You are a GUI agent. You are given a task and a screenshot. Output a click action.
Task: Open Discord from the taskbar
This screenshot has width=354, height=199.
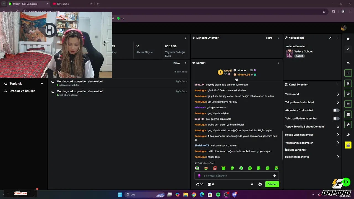(x=235, y=195)
